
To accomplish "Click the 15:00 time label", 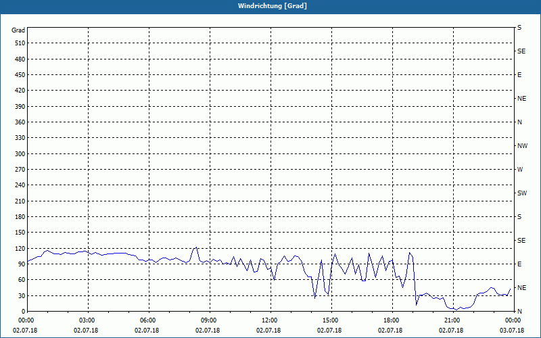I will coord(331,320).
